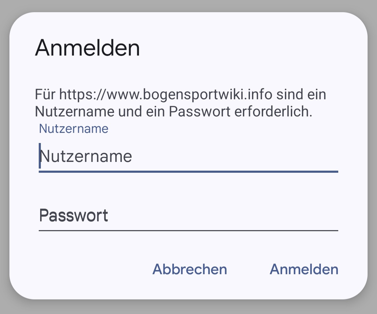Select the Passwort placeholder text
Image resolution: width=377 pixels, height=314 pixels.
point(74,216)
